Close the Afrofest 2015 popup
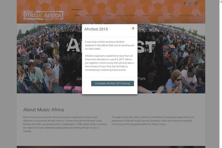Image resolution: width=222 pixels, height=148 pixels. pos(133,28)
